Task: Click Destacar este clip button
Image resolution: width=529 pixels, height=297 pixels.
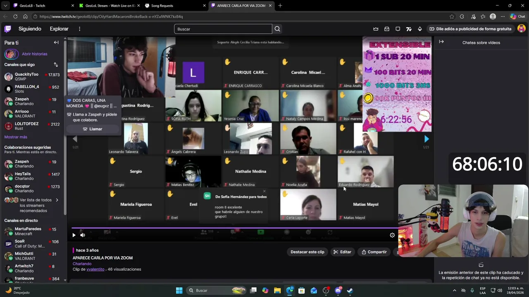Action: click(307, 252)
